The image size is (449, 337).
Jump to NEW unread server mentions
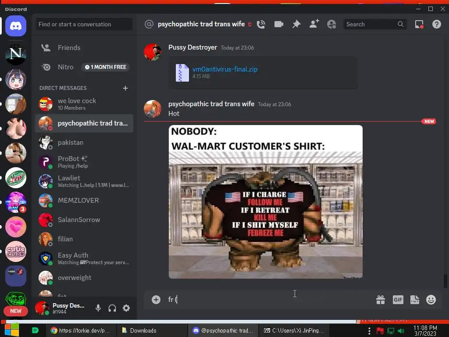(x=16, y=311)
